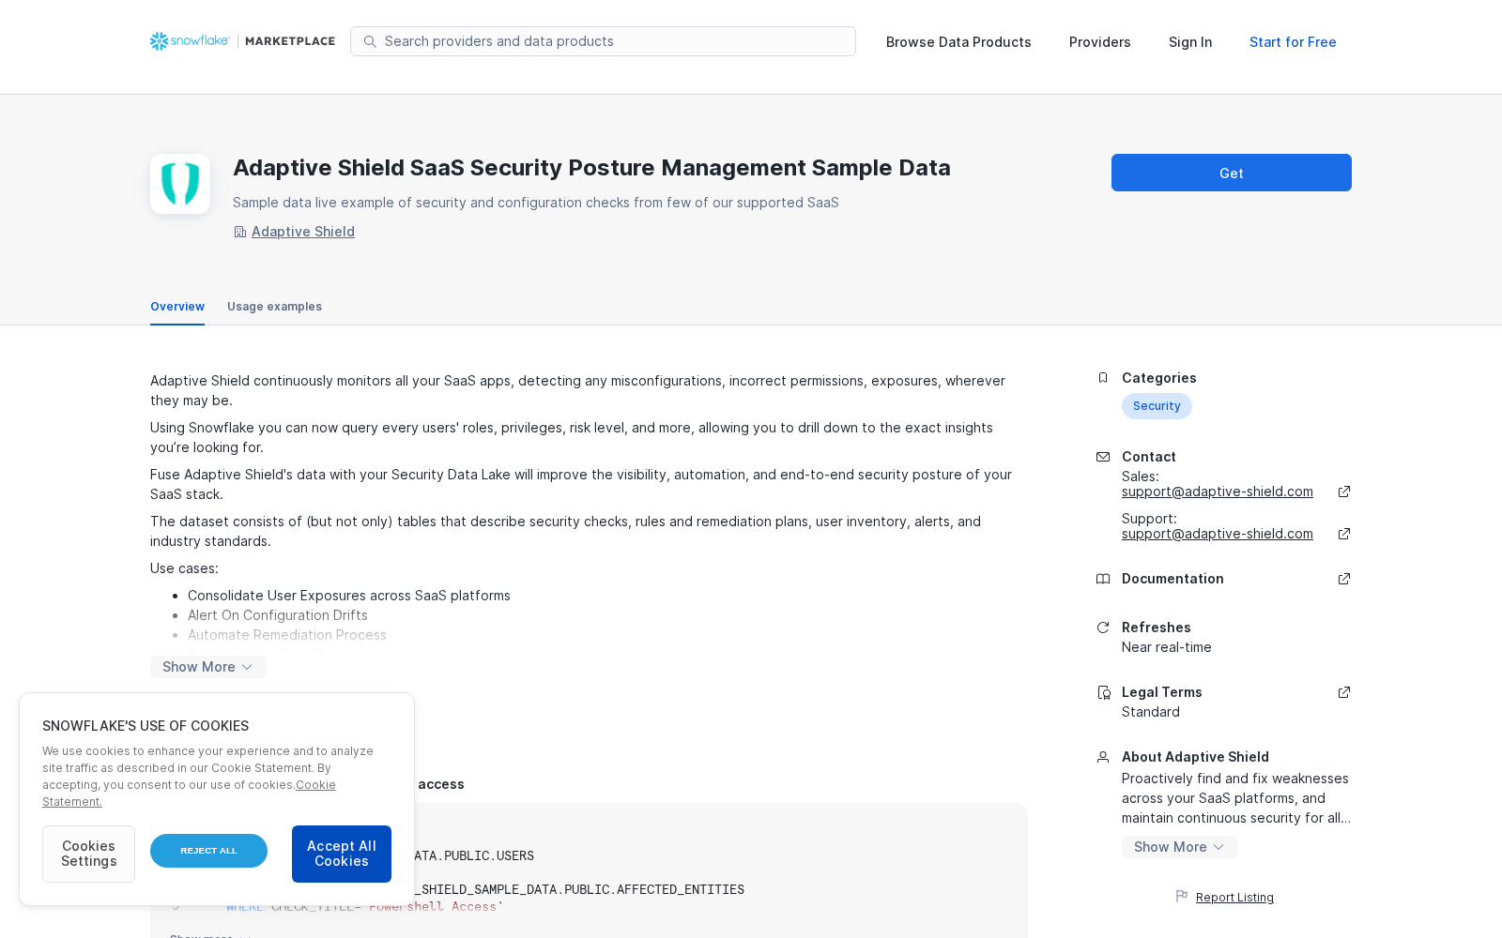Screen dimensions: 1502x938
Task: Expand description with Show More below use cases
Action: [208, 667]
